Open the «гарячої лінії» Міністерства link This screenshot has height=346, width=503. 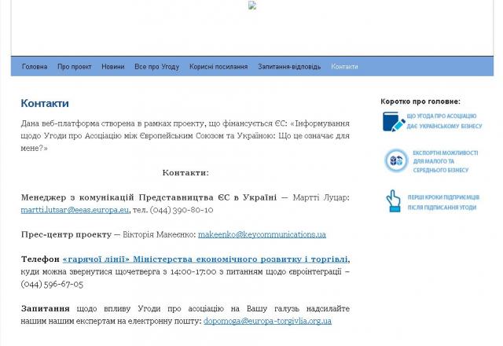tap(206, 259)
